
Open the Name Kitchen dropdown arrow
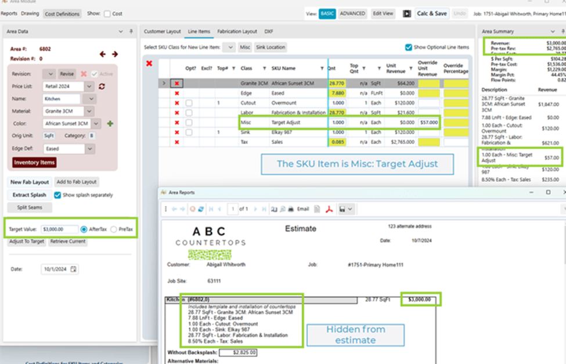point(91,99)
